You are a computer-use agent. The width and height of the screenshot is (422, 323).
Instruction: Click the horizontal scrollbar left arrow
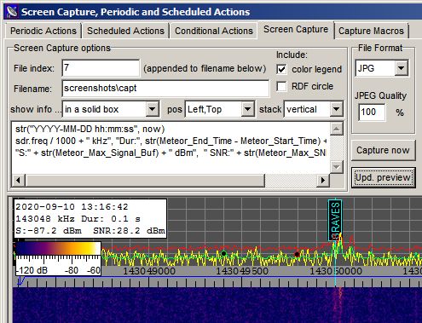click(19, 180)
